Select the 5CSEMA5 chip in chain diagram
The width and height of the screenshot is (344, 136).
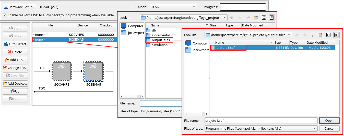pos(93,71)
